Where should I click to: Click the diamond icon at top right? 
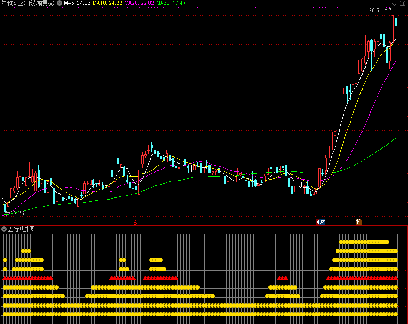pos(394,3)
